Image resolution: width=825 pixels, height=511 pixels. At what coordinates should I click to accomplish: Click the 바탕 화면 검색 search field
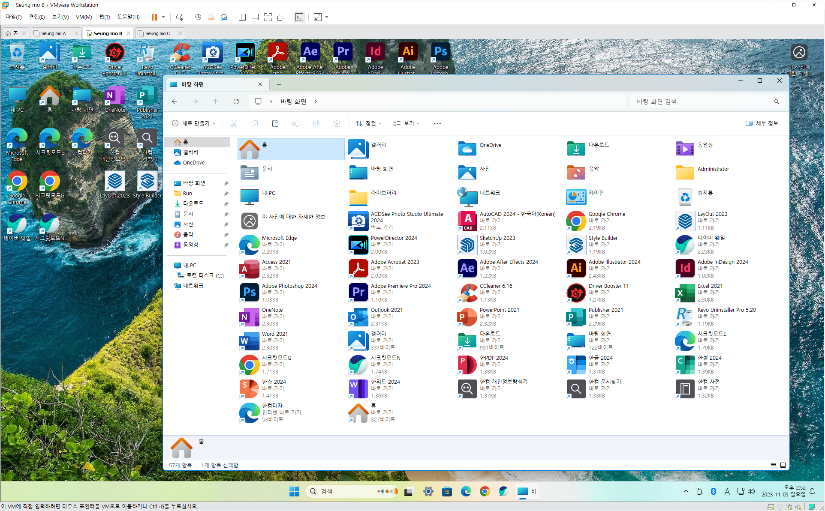click(703, 102)
